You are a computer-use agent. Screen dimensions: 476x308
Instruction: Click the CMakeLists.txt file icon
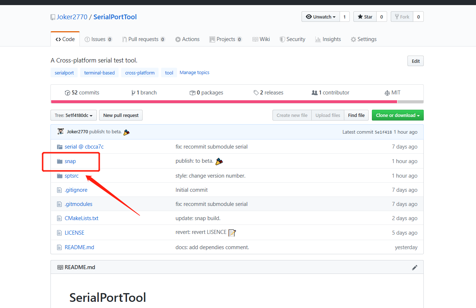point(59,218)
